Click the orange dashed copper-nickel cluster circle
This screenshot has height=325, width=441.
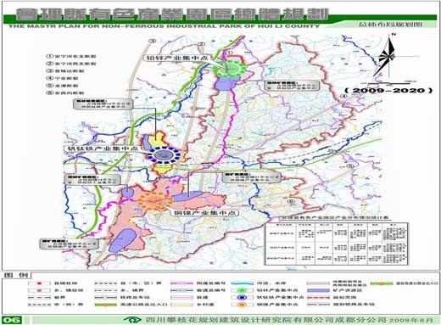click(x=155, y=201)
